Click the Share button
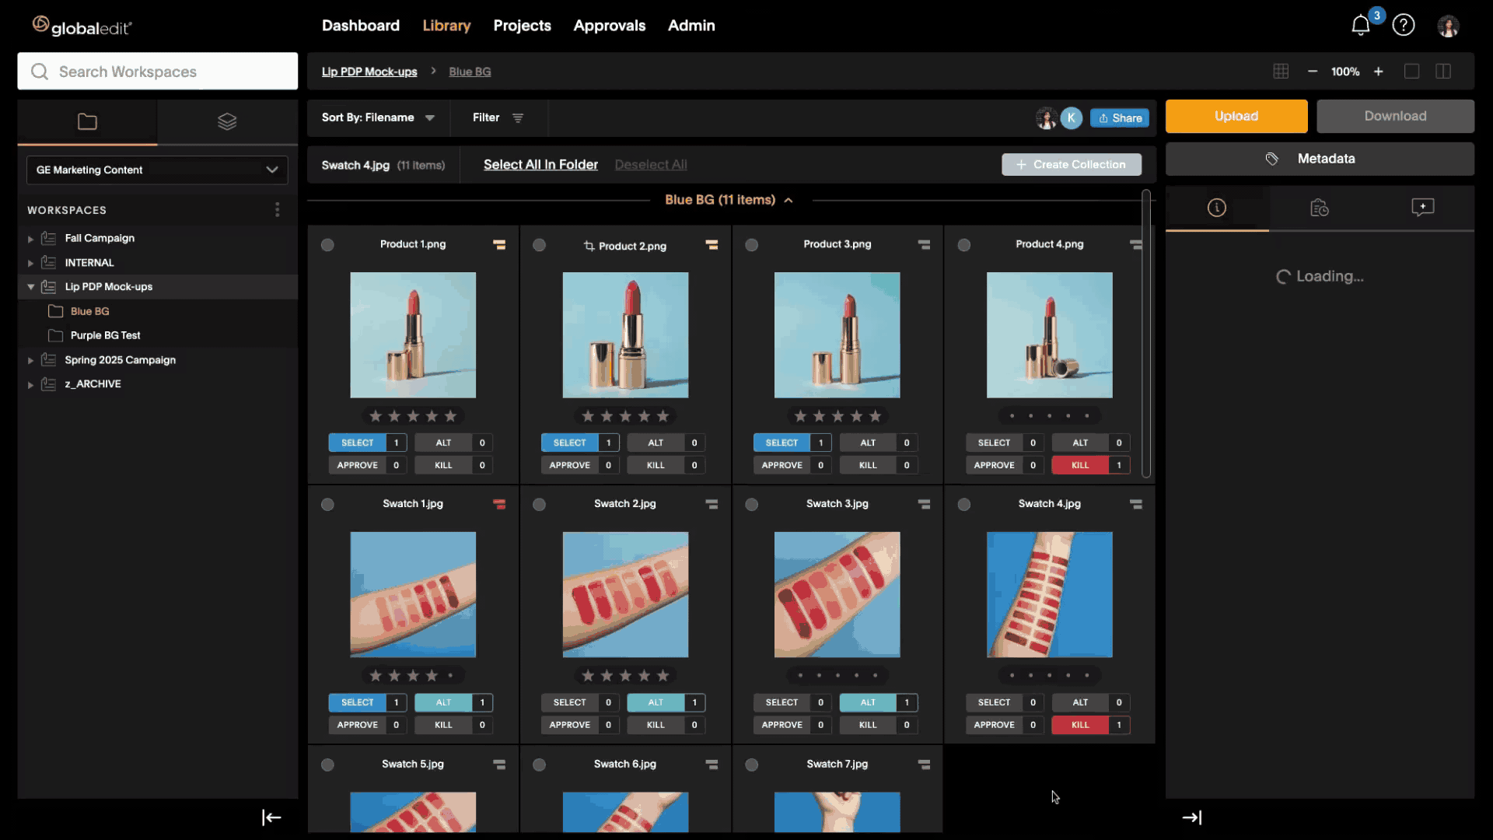 coord(1120,118)
